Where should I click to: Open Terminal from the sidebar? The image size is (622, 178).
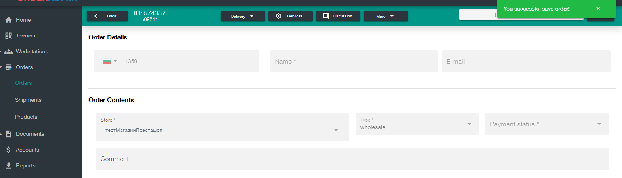(x=26, y=36)
